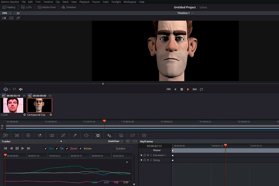Expand the Sizing track in Keyframes
The width and height of the screenshot is (279, 186).
coord(151,160)
